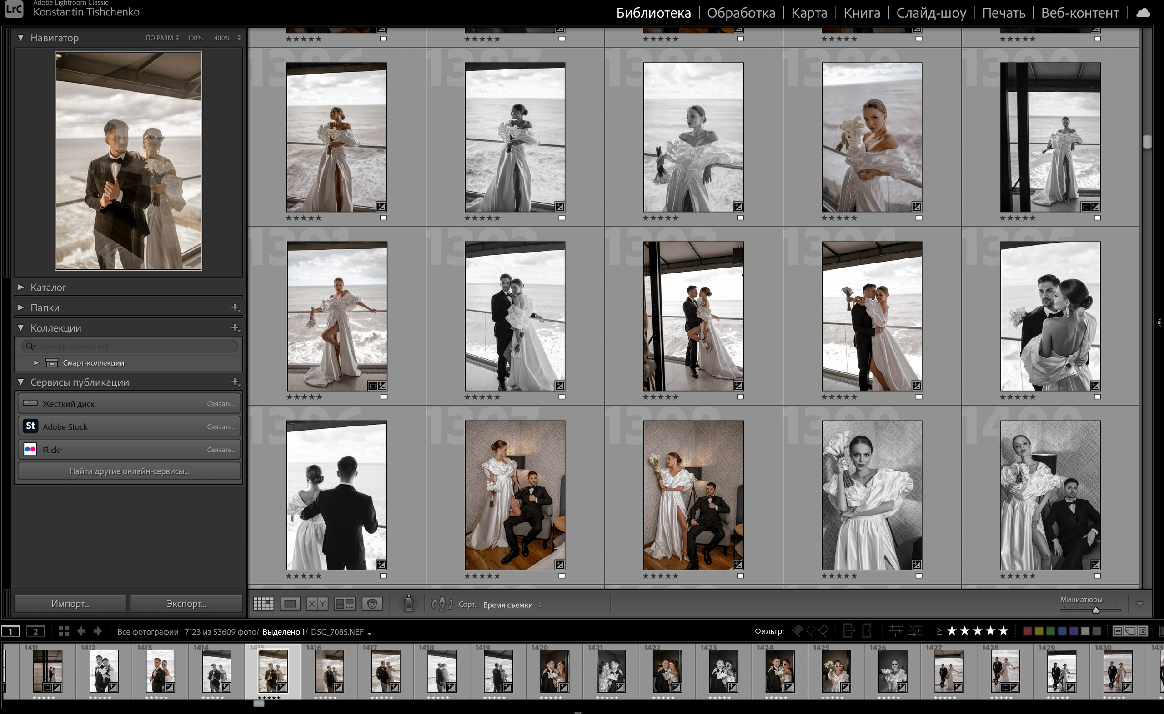Switch to Grid view
The image size is (1164, 714).
[263, 604]
